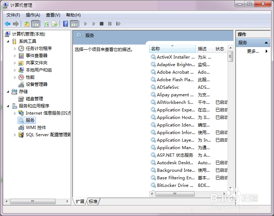This screenshot has height=216, width=274.
Task: Sort services by the 描述 column header
Action: [204, 49]
